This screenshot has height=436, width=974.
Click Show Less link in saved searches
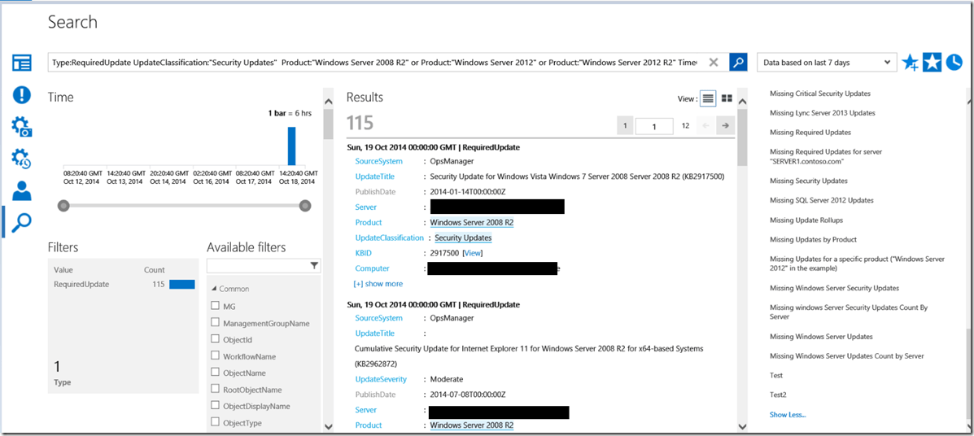click(x=787, y=414)
